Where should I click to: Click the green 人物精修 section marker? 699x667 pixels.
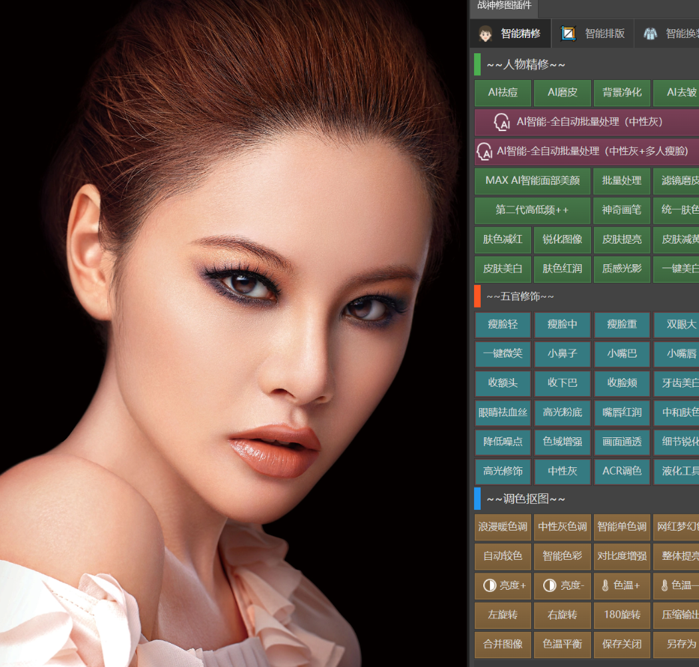477,65
